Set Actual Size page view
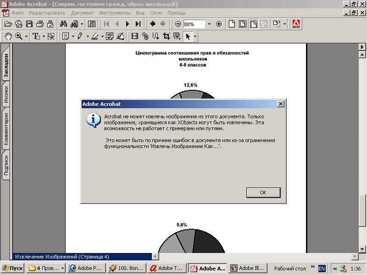 pyautogui.click(x=232, y=24)
